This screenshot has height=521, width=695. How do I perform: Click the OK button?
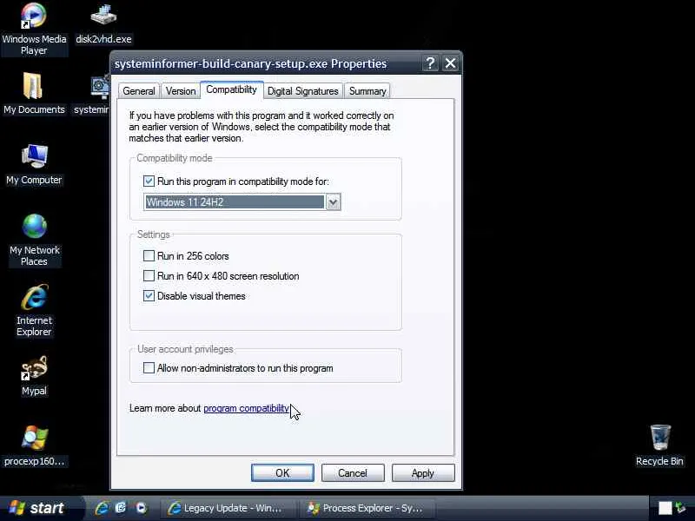point(282,472)
